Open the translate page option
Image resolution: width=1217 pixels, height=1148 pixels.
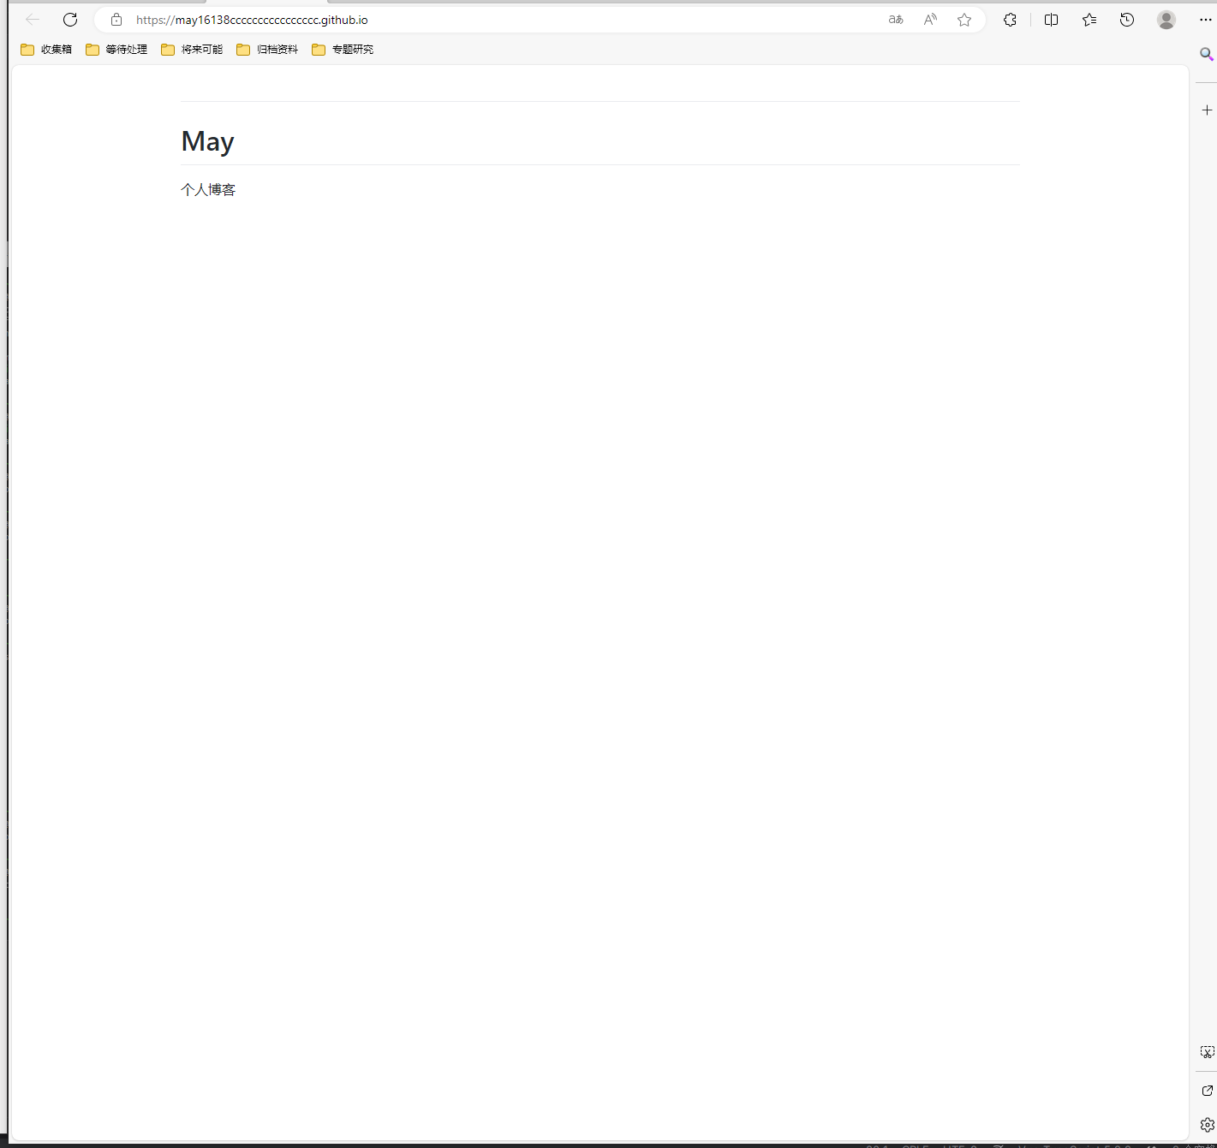[x=896, y=20]
